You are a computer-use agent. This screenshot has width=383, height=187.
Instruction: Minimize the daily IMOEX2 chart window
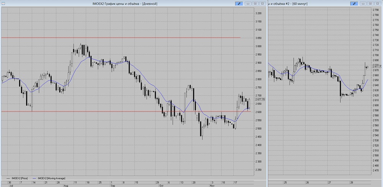(x=248, y=4)
